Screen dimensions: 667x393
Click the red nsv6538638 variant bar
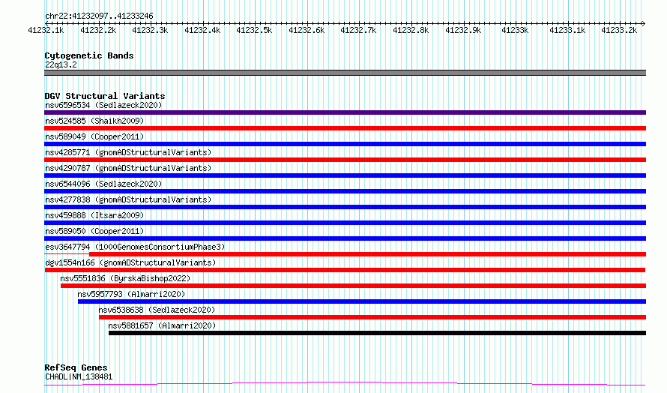pos(372,317)
